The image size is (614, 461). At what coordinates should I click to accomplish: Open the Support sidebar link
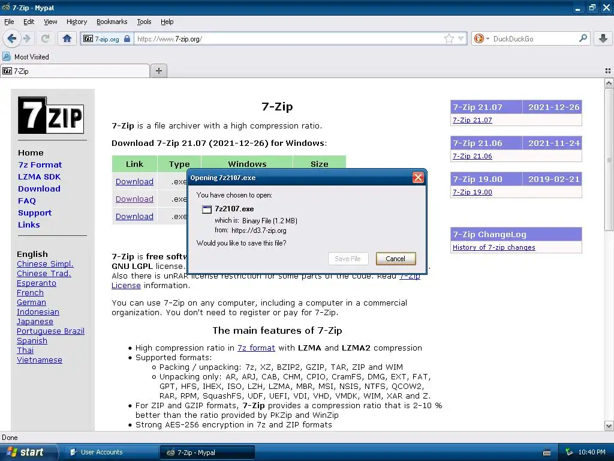34,213
